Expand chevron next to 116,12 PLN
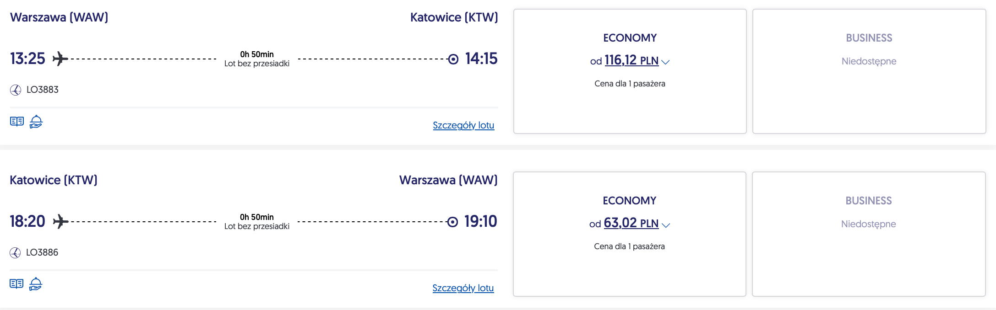Image resolution: width=996 pixels, height=310 pixels. point(666,62)
